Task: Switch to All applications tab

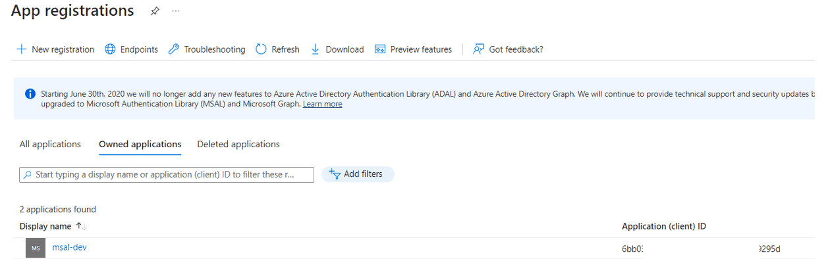Action: point(50,144)
